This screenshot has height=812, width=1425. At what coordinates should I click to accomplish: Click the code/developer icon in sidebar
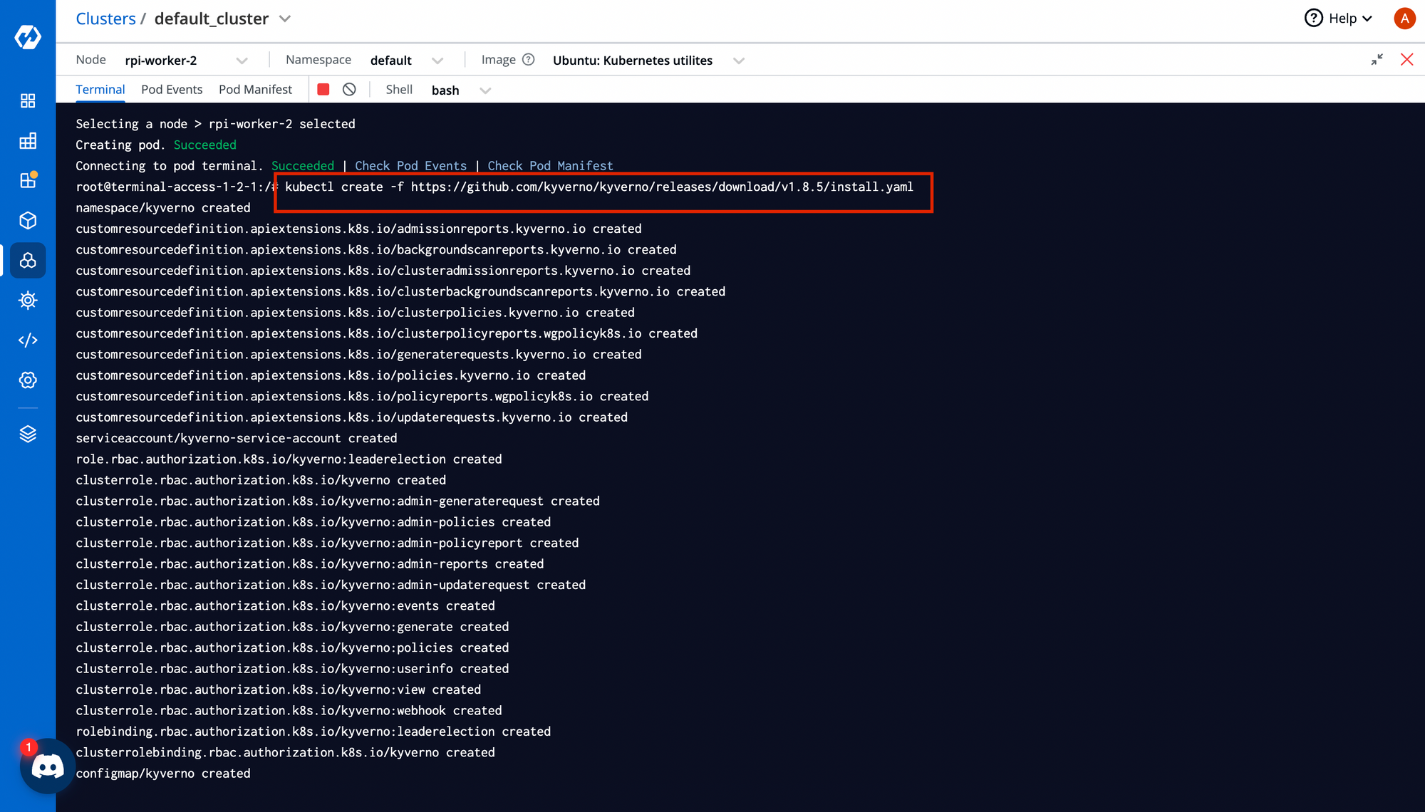coord(28,340)
